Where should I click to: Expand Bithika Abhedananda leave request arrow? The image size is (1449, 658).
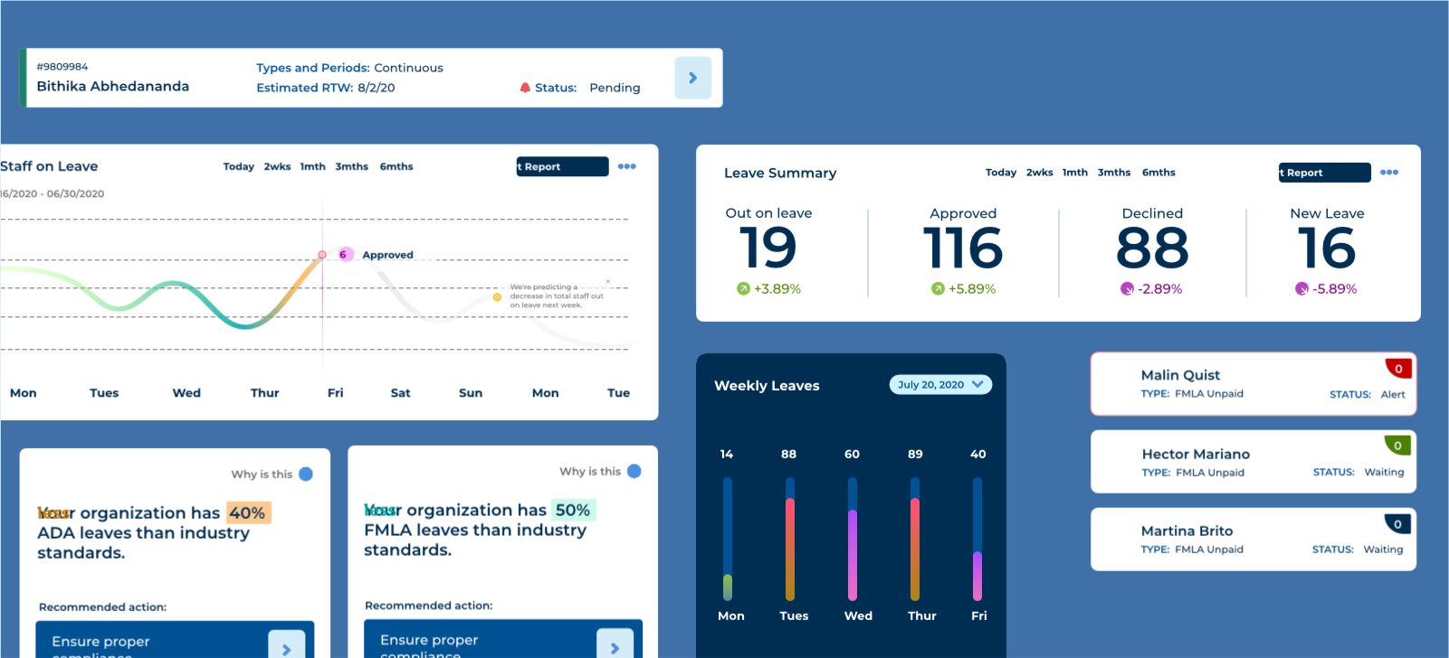(x=692, y=78)
